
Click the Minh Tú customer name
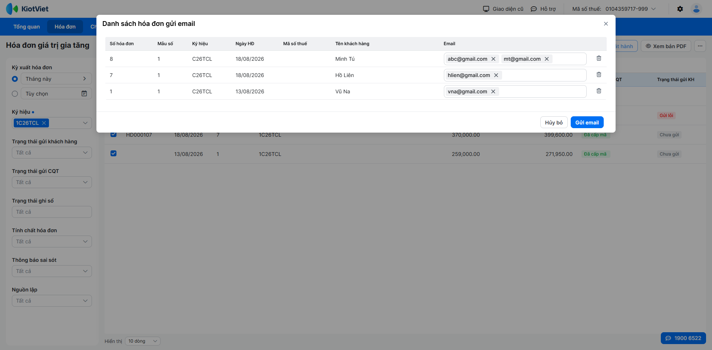pos(345,59)
